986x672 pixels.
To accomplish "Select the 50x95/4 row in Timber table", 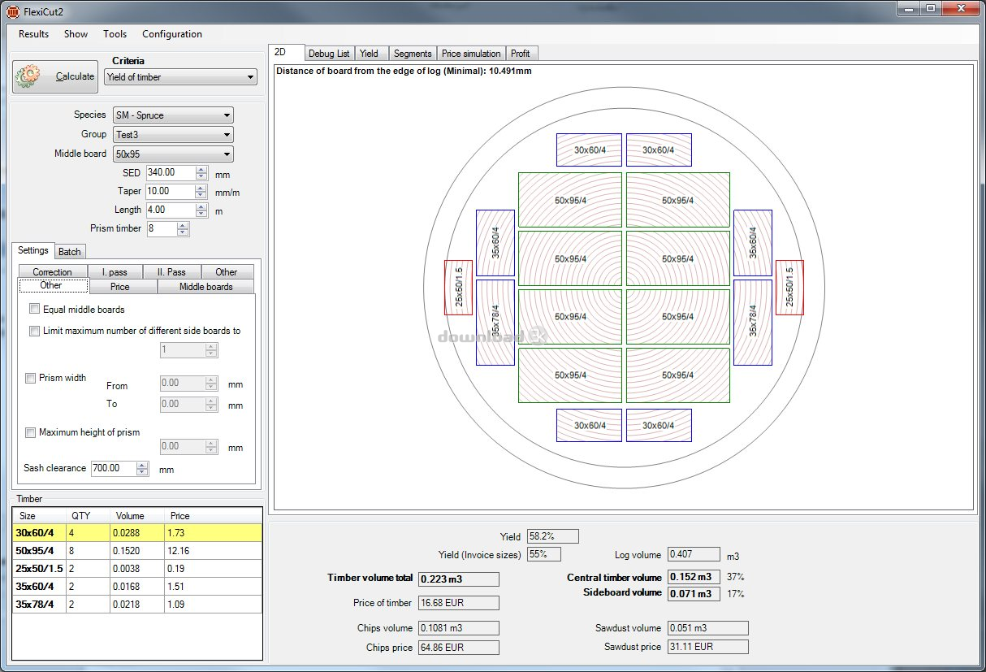I will (x=136, y=551).
